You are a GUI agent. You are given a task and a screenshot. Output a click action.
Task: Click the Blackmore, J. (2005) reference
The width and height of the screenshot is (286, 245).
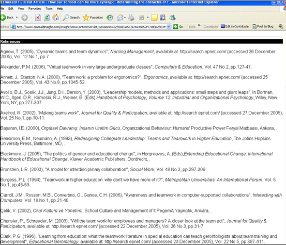pos(137,156)
